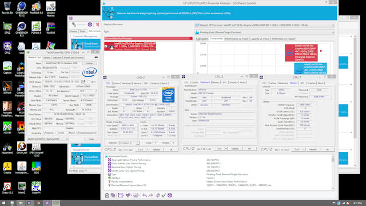Click the Close button in GPU-Z
Viewport: 366px width, 206px height.
point(91,139)
